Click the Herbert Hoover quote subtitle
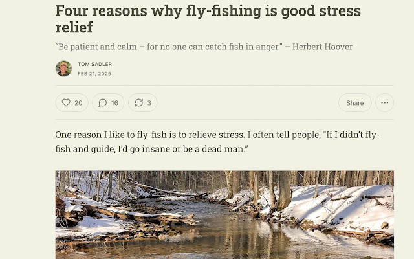 204,47
